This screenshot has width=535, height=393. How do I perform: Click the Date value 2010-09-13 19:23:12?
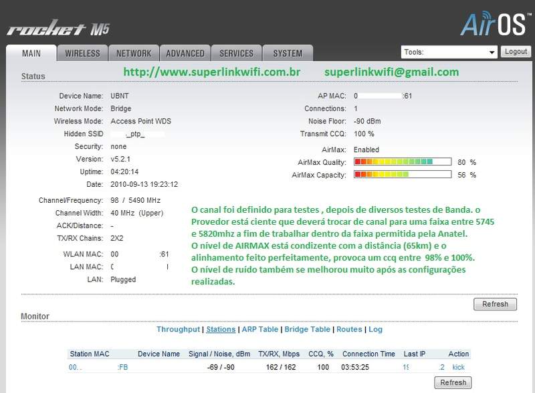coord(144,184)
